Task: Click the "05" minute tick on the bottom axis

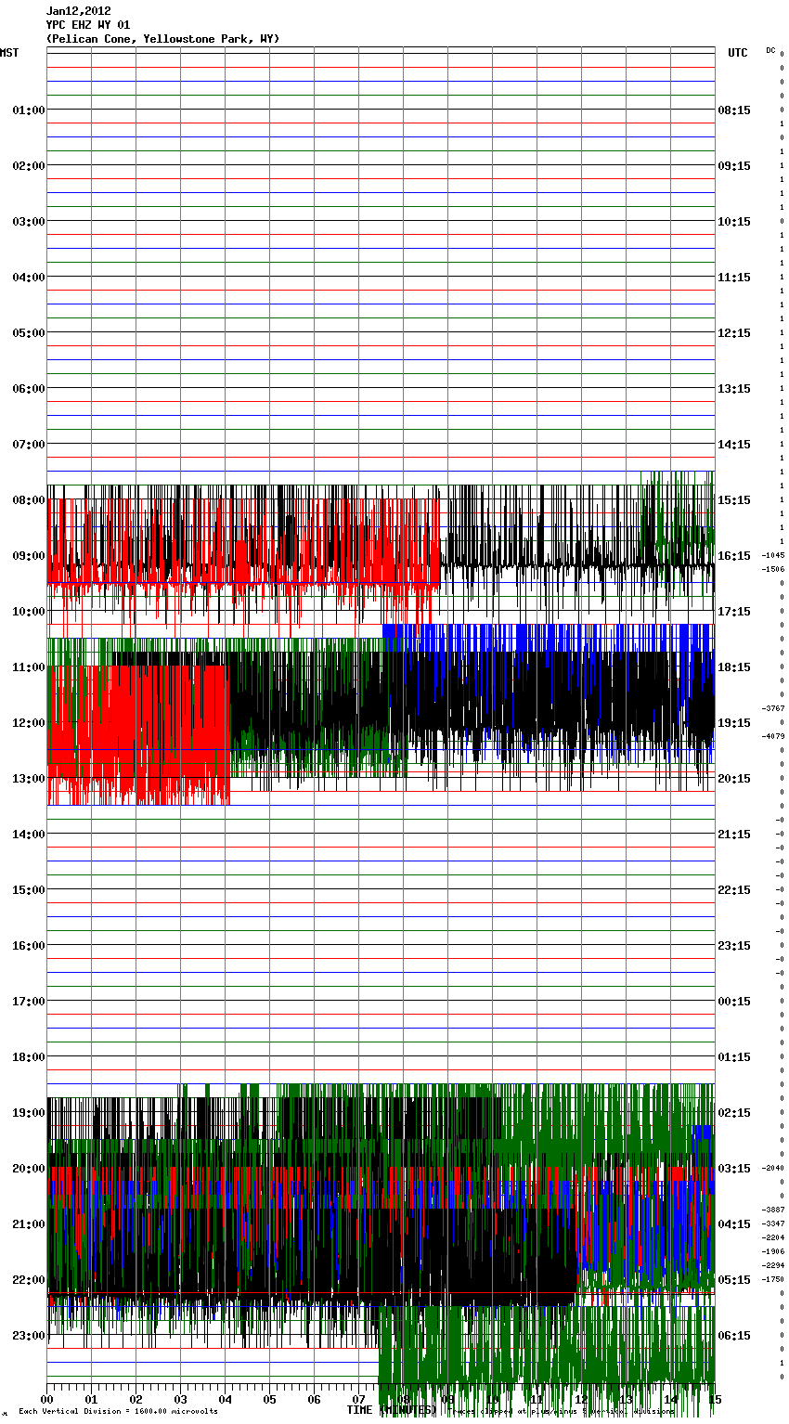Action: pos(270,1399)
